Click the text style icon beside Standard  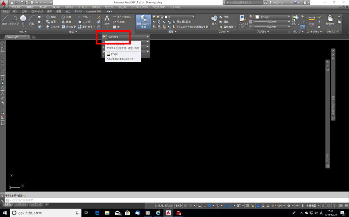[104, 37]
